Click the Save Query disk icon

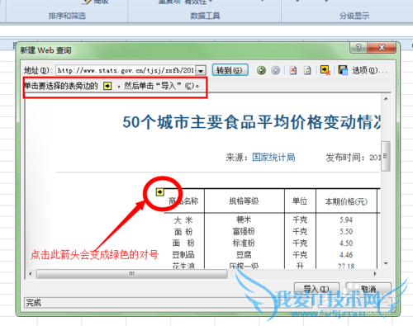[343, 70]
